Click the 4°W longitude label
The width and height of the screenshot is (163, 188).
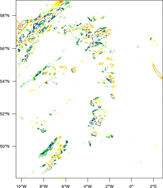point(88,186)
